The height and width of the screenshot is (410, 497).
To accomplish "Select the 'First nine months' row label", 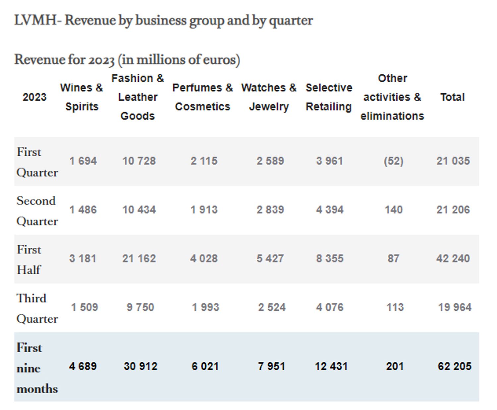I will tap(37, 368).
